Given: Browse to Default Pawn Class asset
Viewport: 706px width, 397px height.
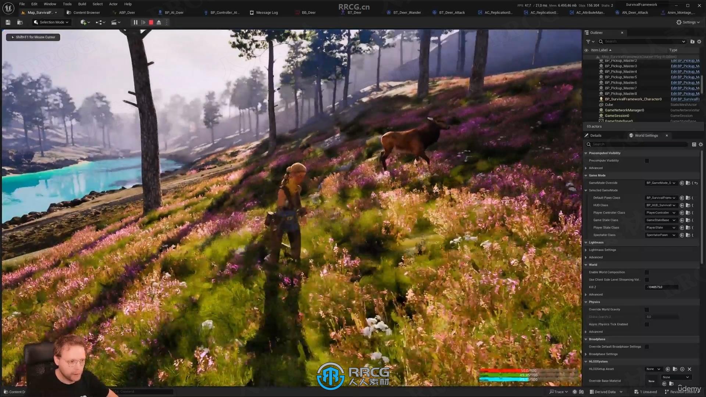Looking at the screenshot, I should point(688,198).
